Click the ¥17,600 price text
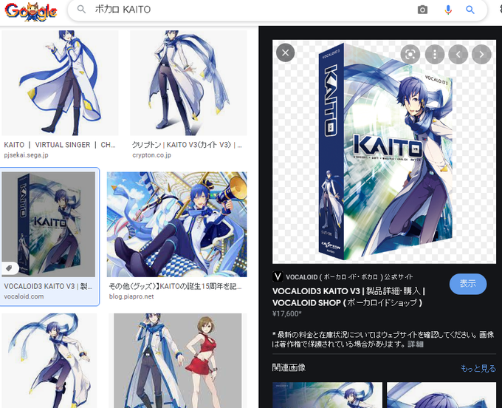This screenshot has height=408, width=502. click(x=287, y=314)
